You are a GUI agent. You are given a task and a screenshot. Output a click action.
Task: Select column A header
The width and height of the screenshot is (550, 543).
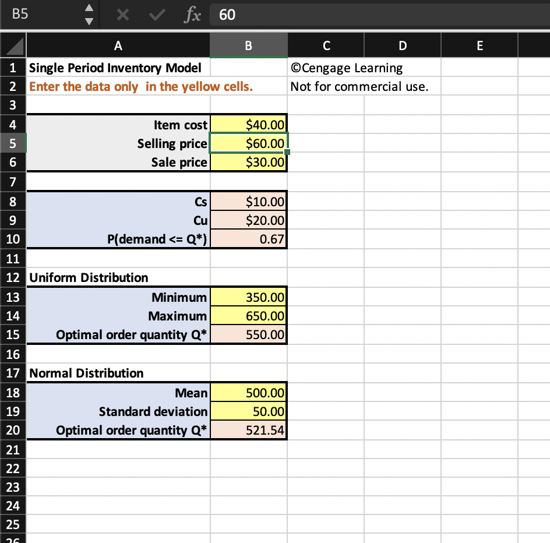pyautogui.click(x=118, y=45)
